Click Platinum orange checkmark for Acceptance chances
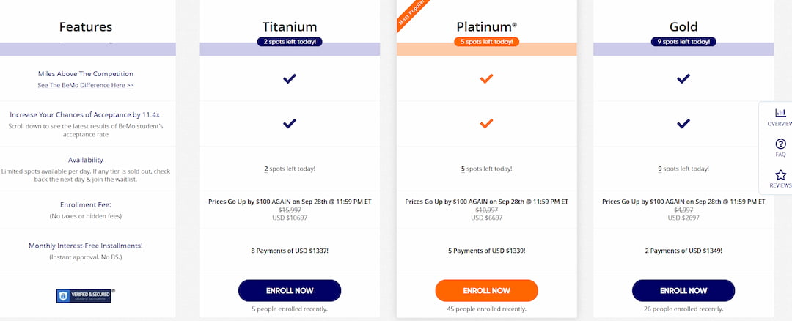The width and height of the screenshot is (792, 321). tap(486, 123)
